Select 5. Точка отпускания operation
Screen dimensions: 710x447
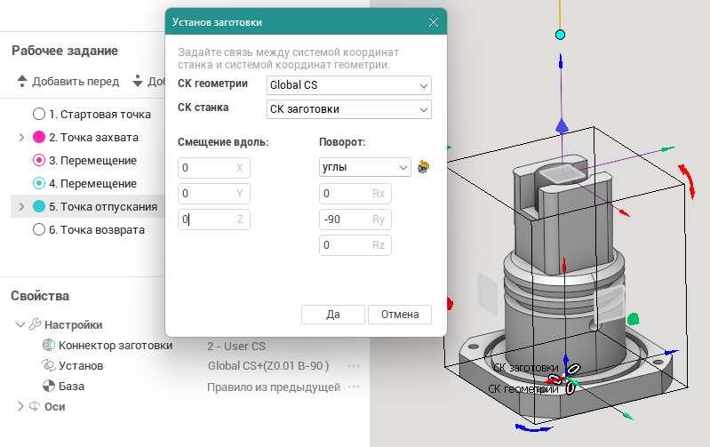coord(103,207)
